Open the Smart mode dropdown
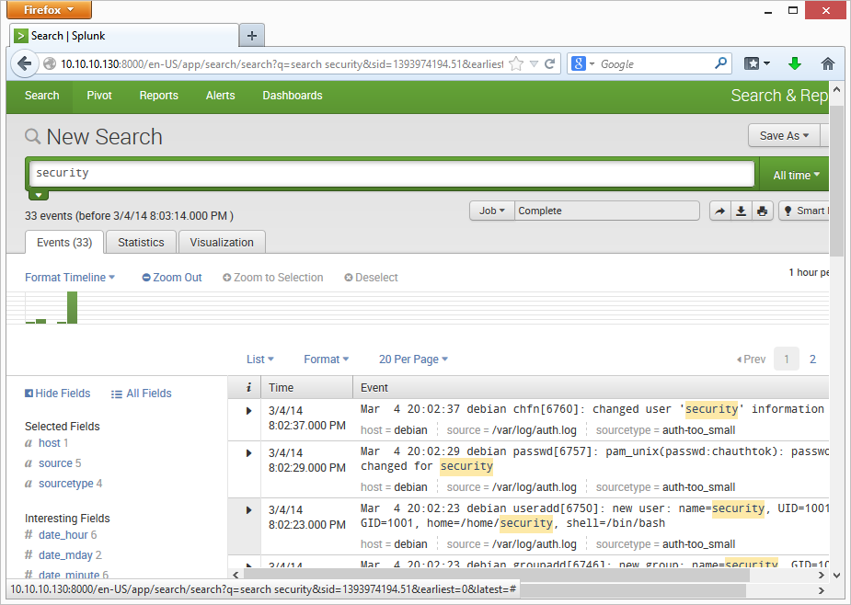This screenshot has height=605, width=851. coord(804,211)
